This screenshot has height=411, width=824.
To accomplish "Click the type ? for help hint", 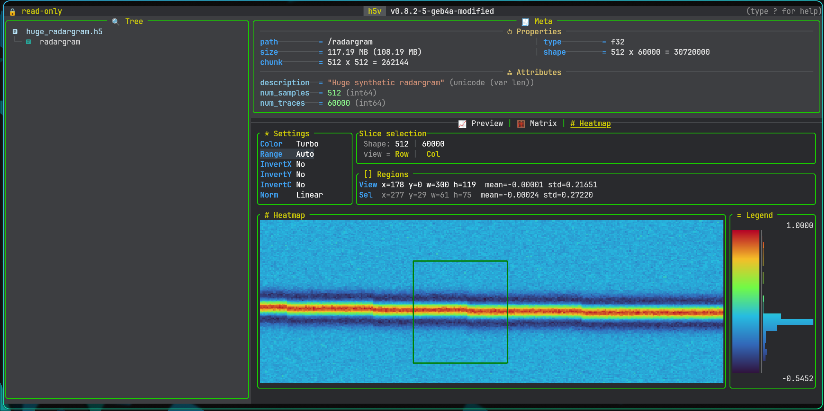I will 784,11.
